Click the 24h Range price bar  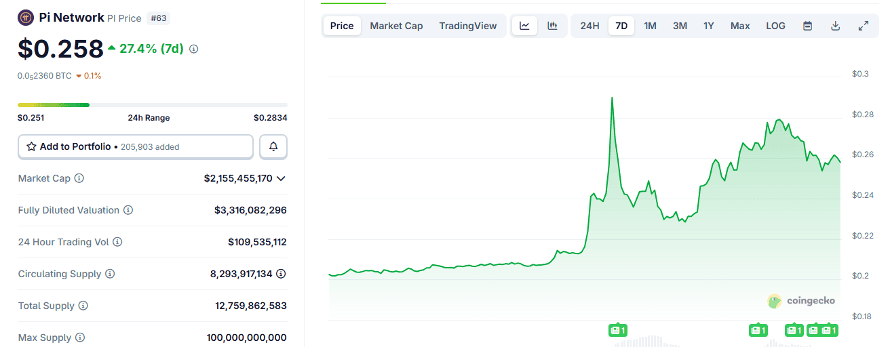point(152,105)
